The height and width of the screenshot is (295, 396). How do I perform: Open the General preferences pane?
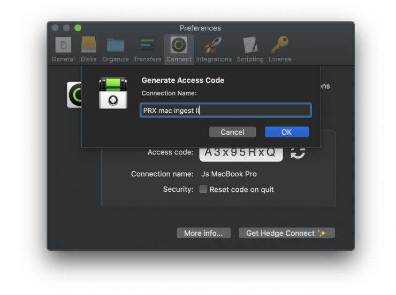[63, 49]
